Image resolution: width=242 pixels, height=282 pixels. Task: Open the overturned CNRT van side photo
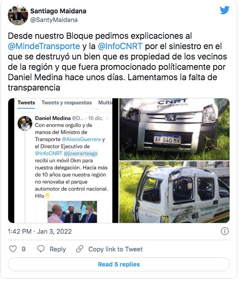pyautogui.click(x=174, y=192)
